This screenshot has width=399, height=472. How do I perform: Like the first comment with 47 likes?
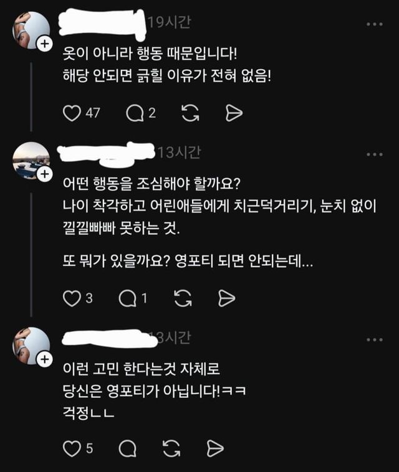tap(73, 113)
